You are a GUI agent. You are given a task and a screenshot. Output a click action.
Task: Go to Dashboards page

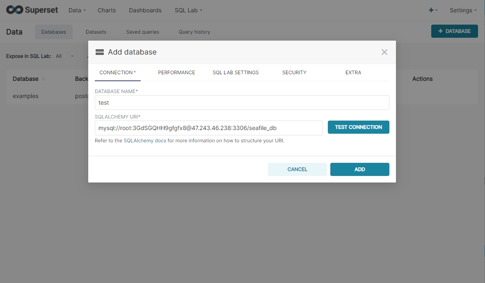pyautogui.click(x=145, y=10)
